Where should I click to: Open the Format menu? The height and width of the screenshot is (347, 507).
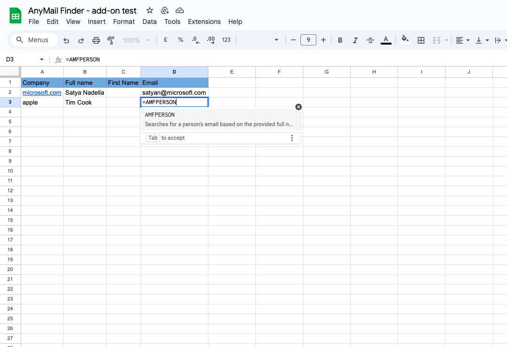(124, 22)
